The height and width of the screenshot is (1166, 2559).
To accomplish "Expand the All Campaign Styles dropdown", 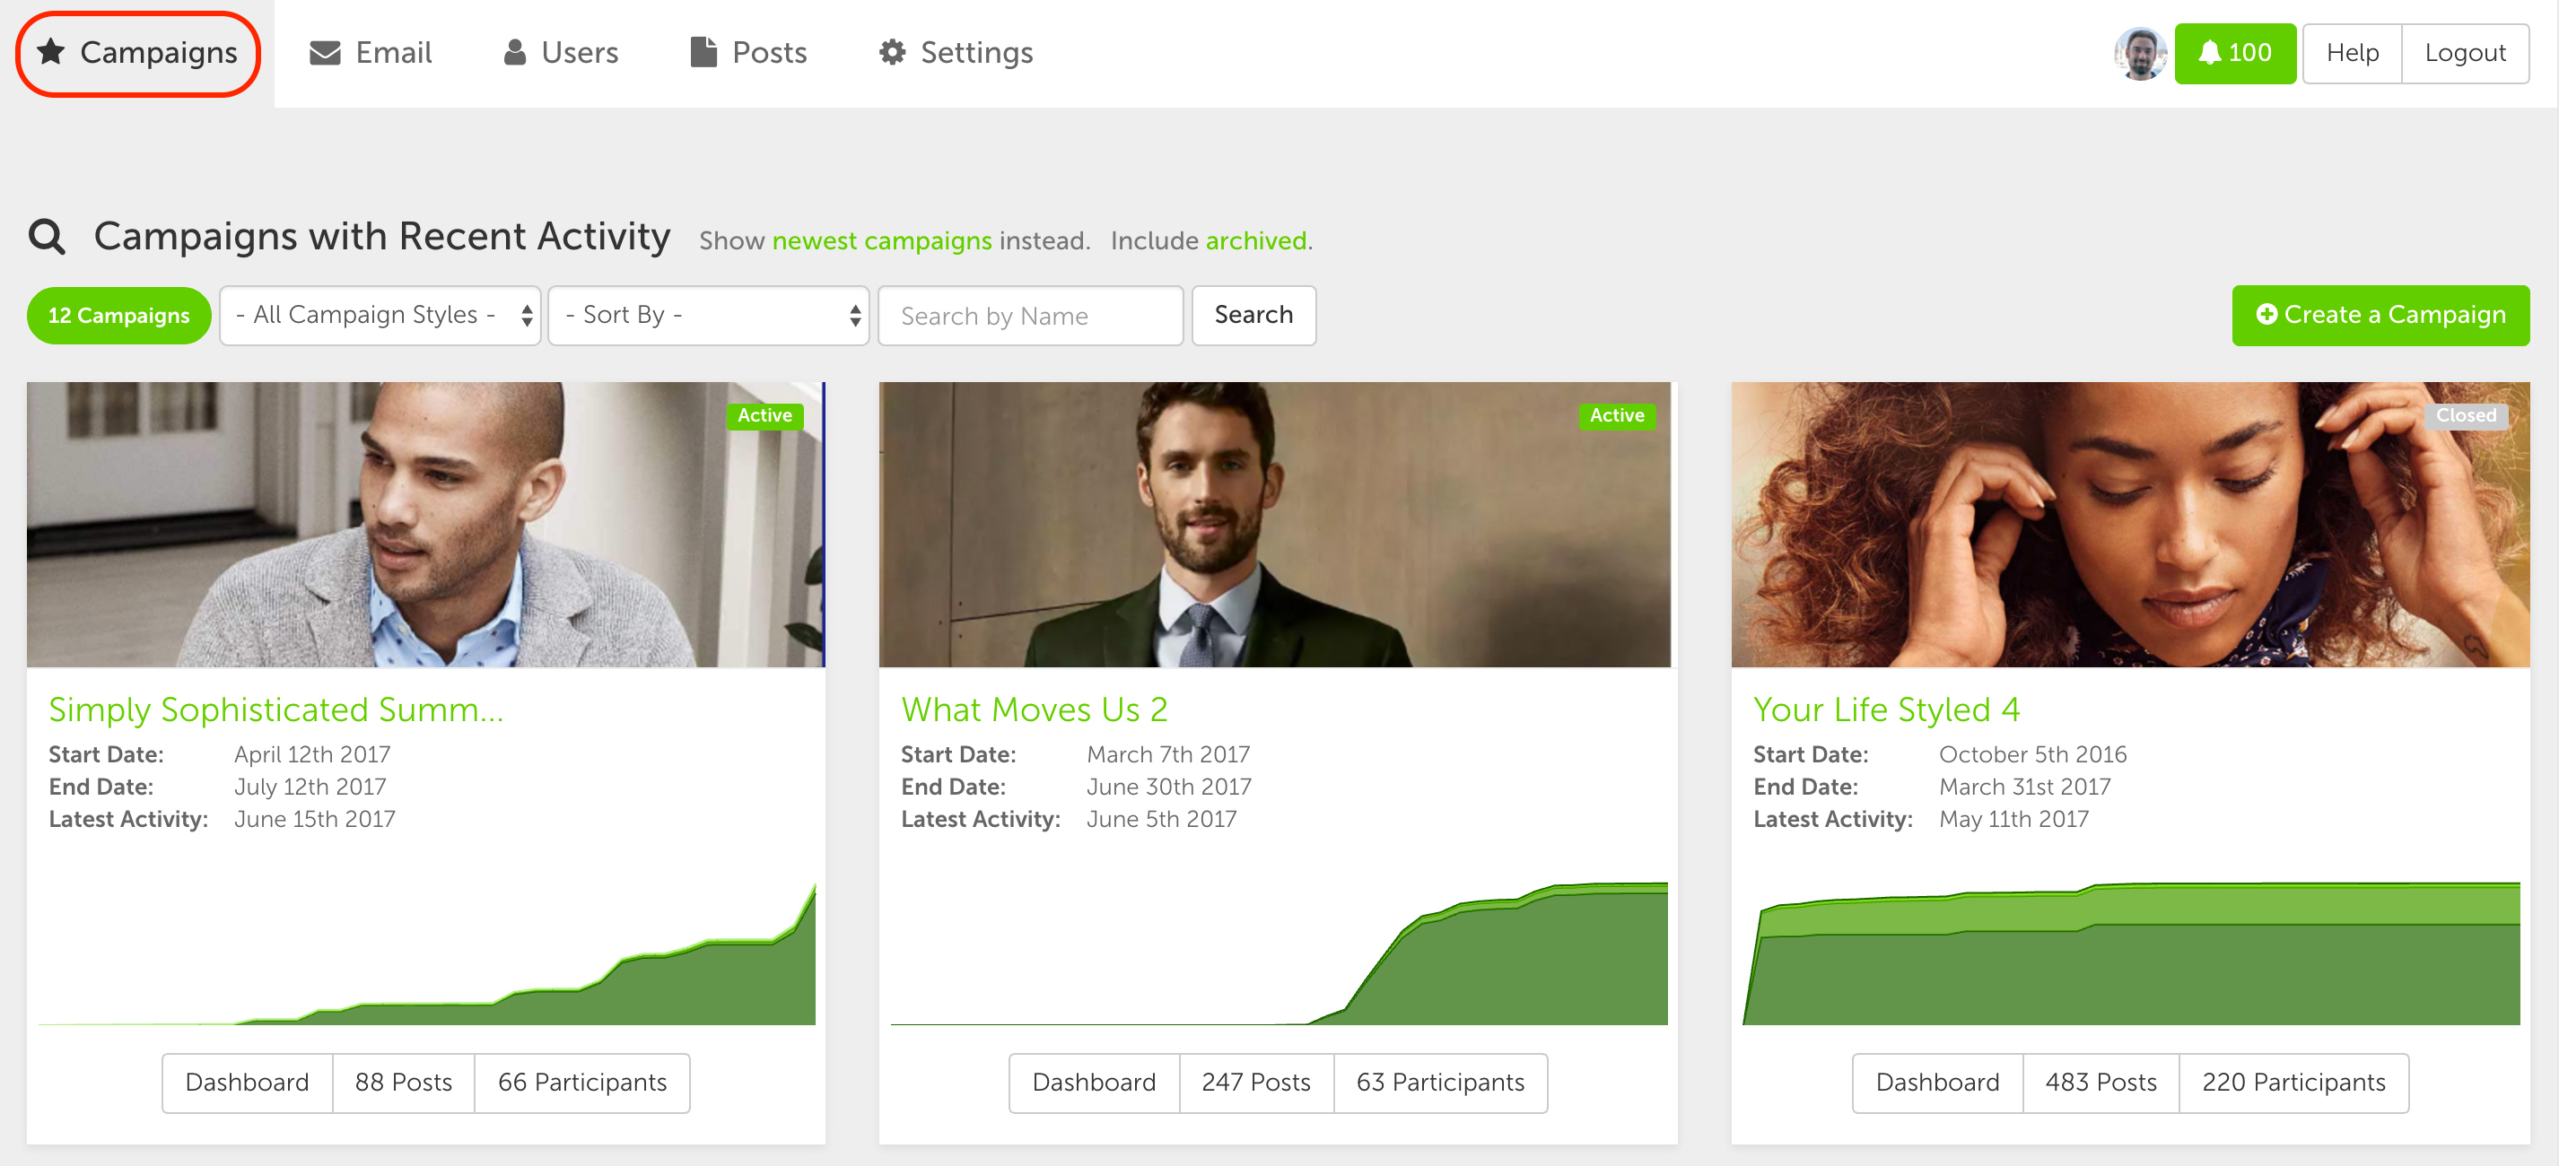I will click(x=380, y=316).
